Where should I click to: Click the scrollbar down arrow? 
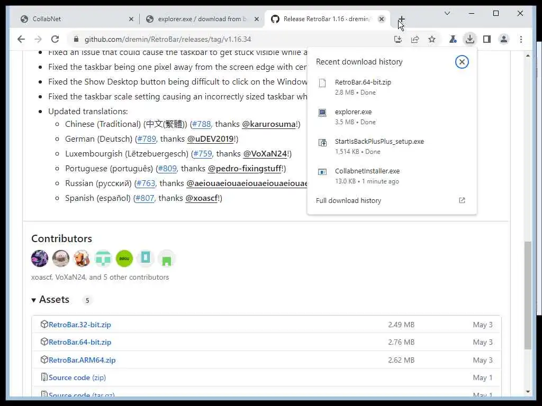point(528,392)
